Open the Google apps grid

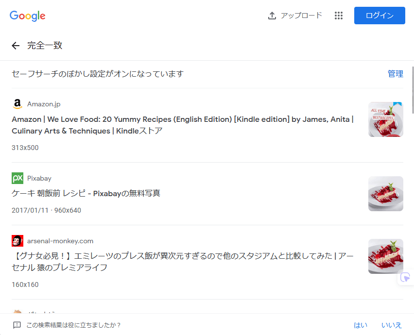pos(339,16)
